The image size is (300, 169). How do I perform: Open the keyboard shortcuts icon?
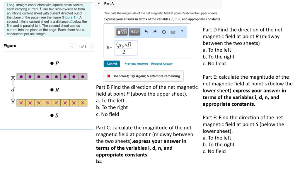point(173,32)
